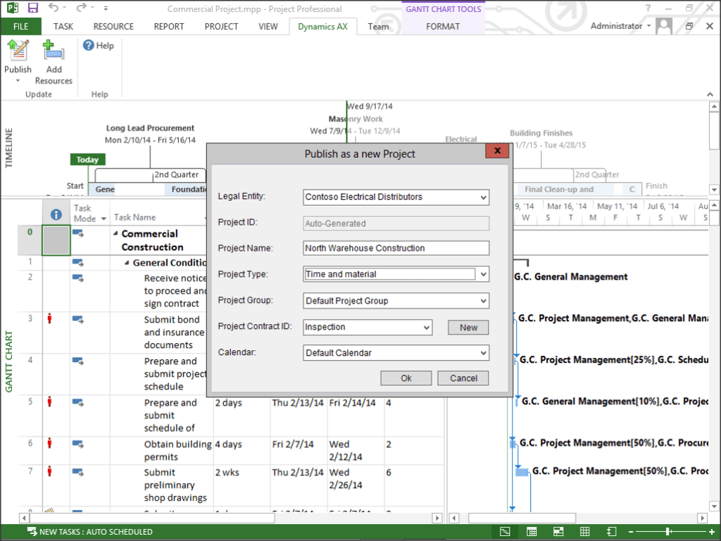
Task: Open the Task Usage view icon
Action: 532,532
